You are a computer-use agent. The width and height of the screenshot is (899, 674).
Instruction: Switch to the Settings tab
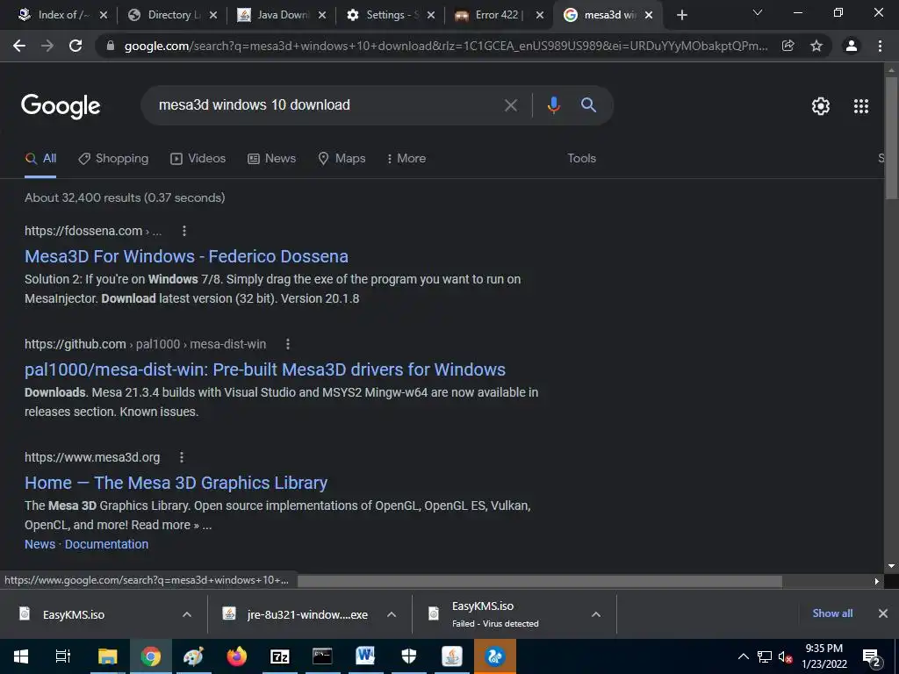pyautogui.click(x=391, y=15)
